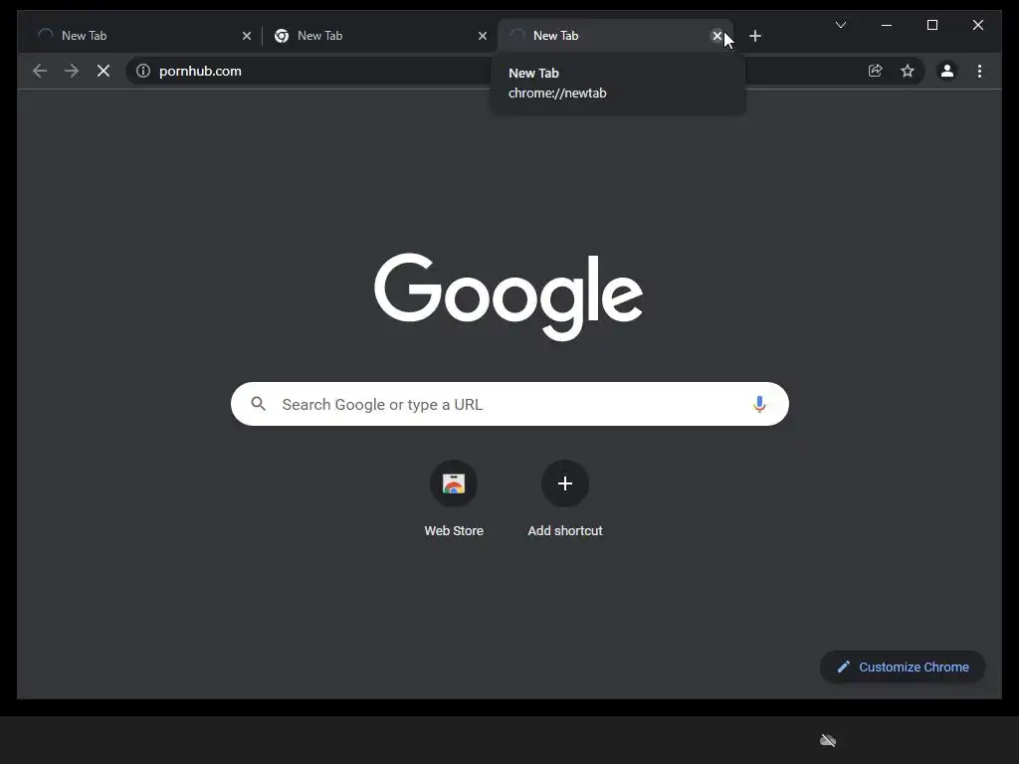Stop loading the page
The height and width of the screenshot is (764, 1019).
point(103,71)
